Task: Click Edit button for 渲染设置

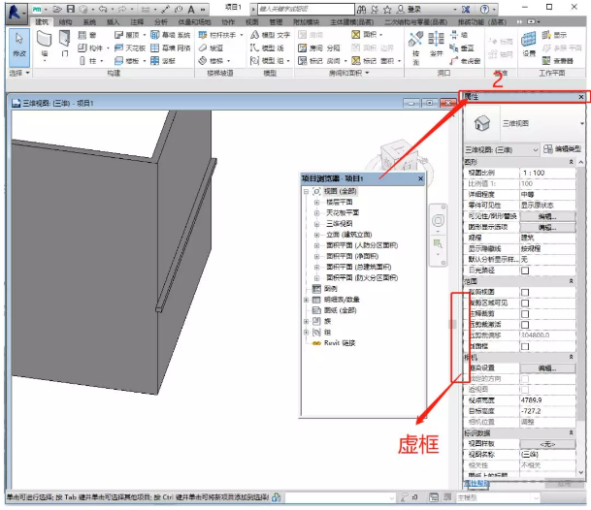Action: click(x=547, y=368)
